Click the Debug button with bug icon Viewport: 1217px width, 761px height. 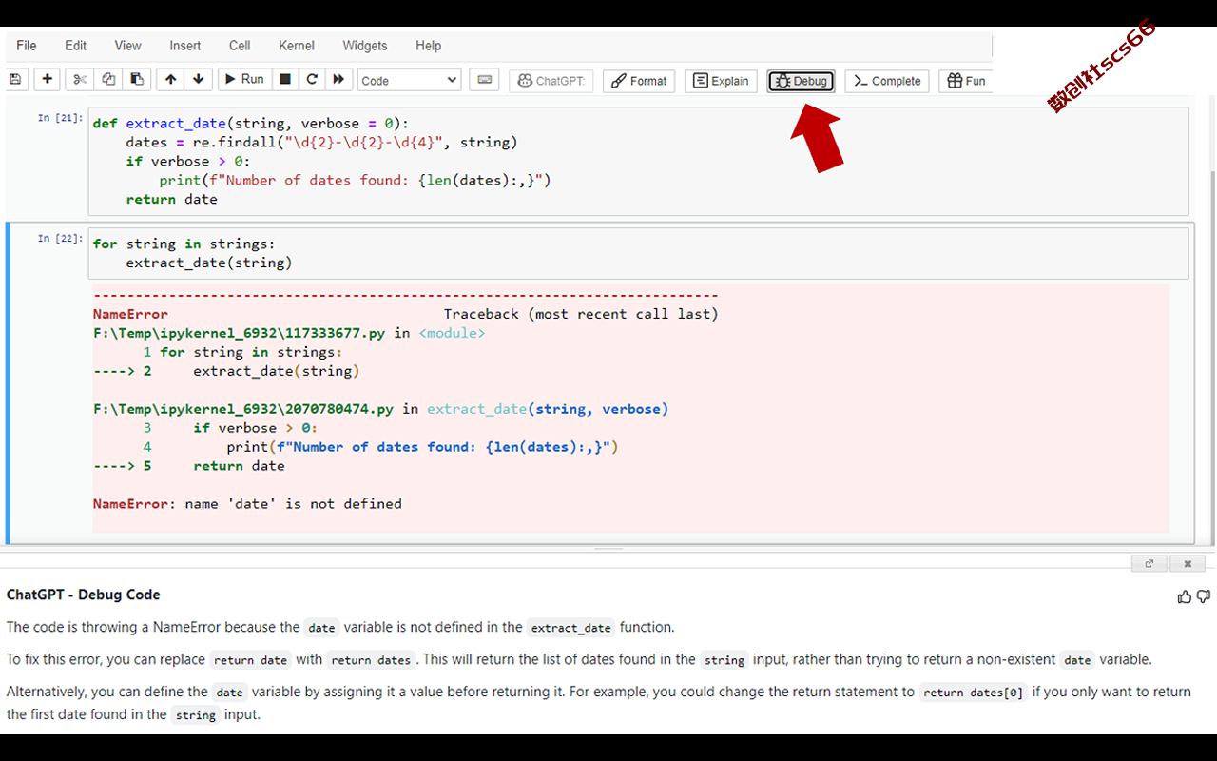[801, 81]
